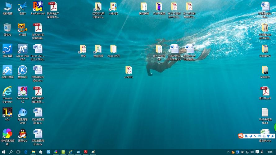Open 金山毒霸 antivirus desktop shortcut

point(7,51)
